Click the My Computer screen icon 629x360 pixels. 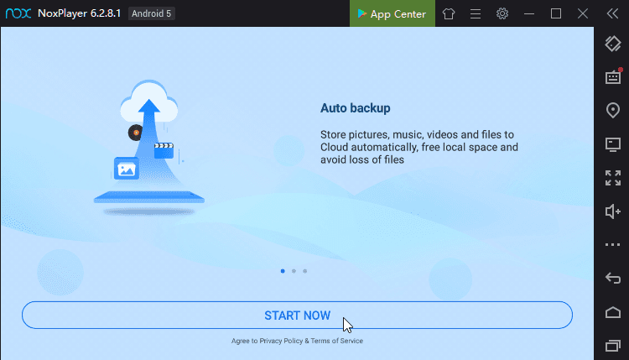point(613,144)
